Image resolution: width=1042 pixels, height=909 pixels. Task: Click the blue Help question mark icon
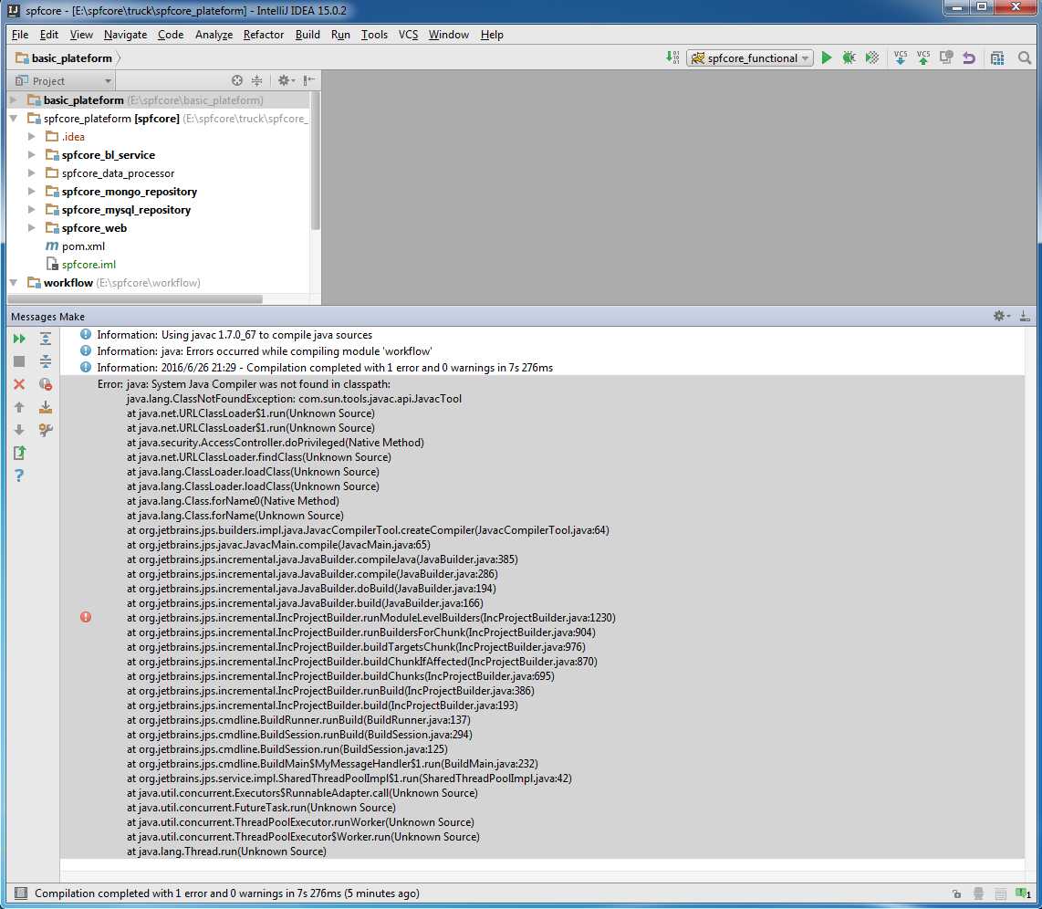19,475
